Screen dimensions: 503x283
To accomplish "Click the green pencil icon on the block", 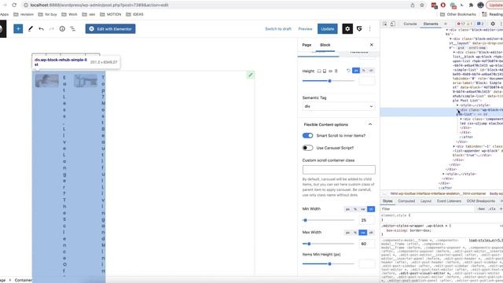I will [251, 75].
